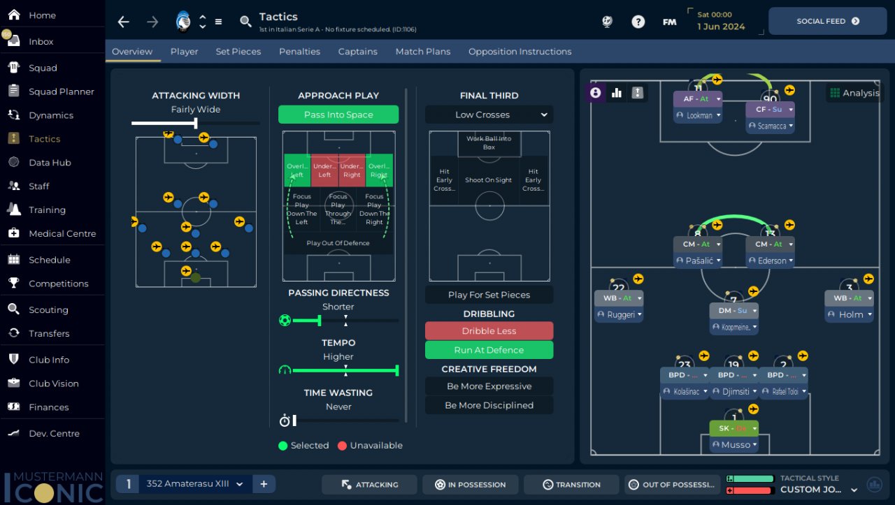Open Ruggeri's player selection dropdown
The height and width of the screenshot is (505, 895).
pos(618,315)
